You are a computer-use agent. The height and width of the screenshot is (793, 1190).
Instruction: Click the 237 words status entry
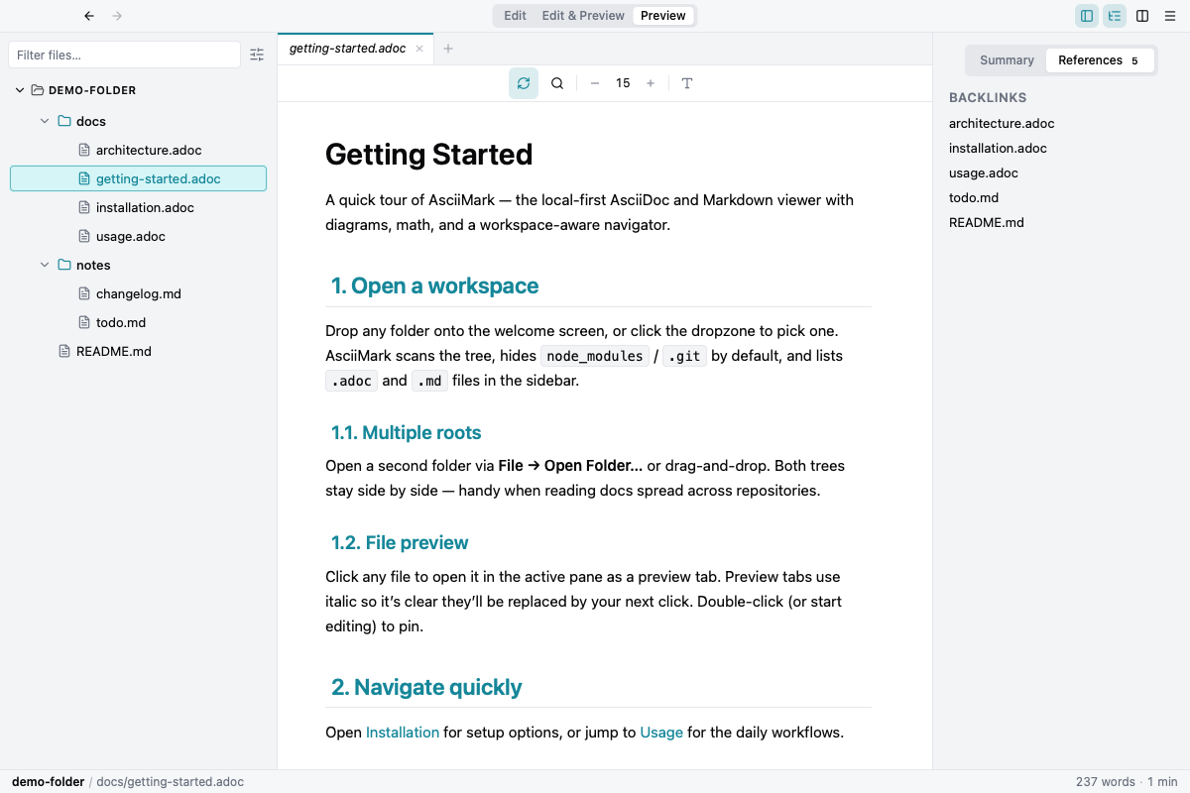[x=1106, y=781]
